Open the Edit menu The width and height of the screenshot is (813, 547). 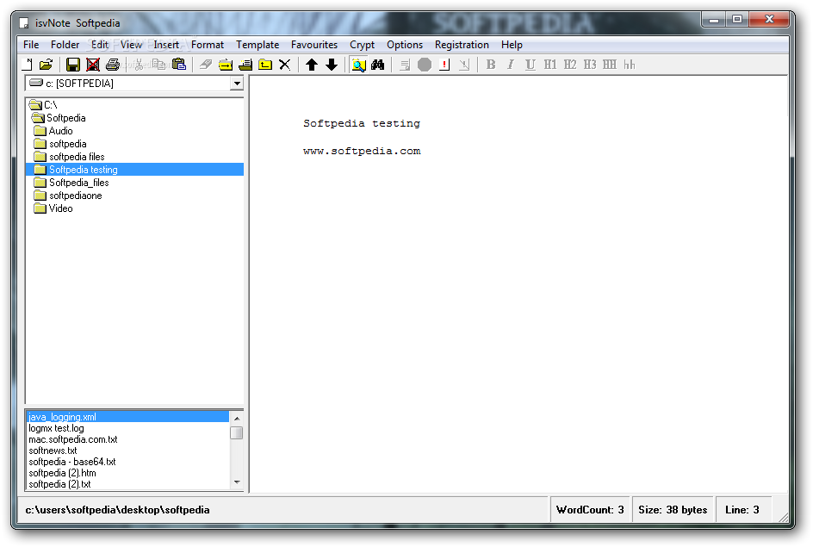click(x=100, y=45)
